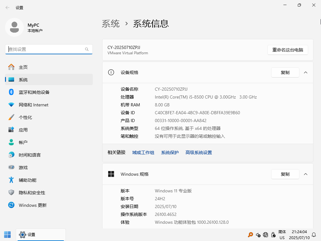
Task: Click the network globe tray icon
Action: 266,235
